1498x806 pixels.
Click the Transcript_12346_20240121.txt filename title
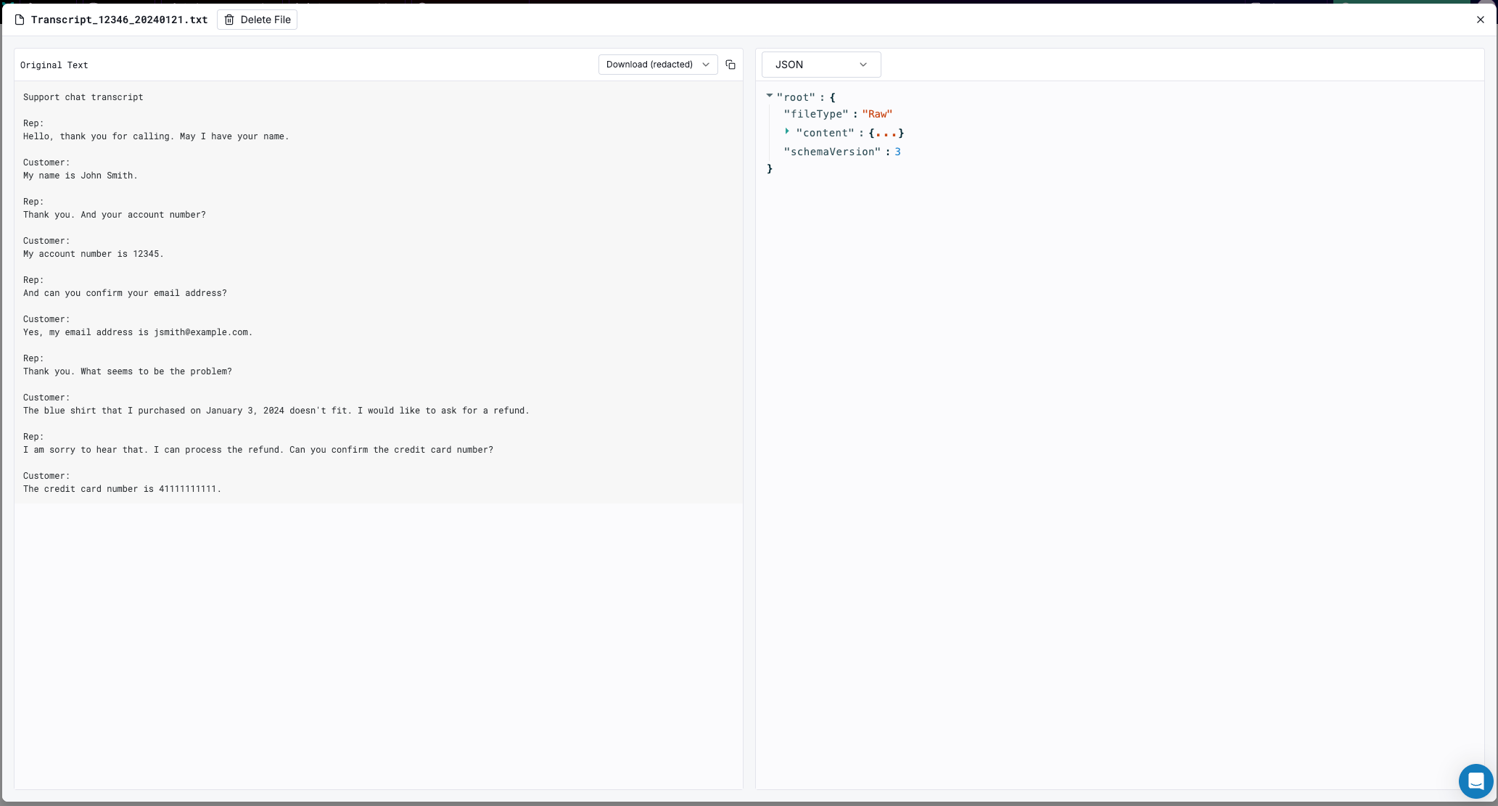119,20
